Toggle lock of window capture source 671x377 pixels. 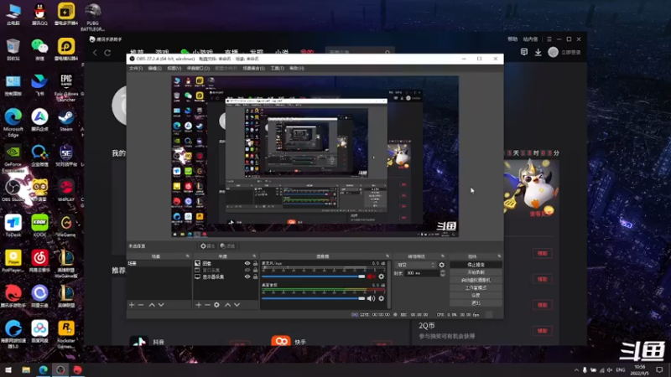[255, 270]
